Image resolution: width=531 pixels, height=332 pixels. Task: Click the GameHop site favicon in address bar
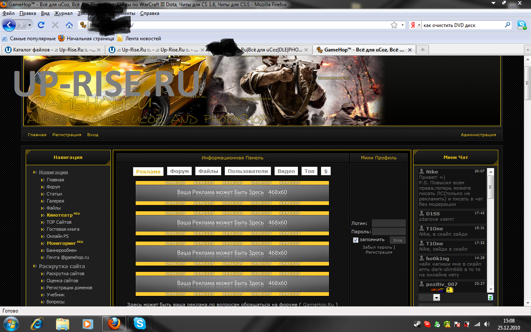click(x=83, y=25)
